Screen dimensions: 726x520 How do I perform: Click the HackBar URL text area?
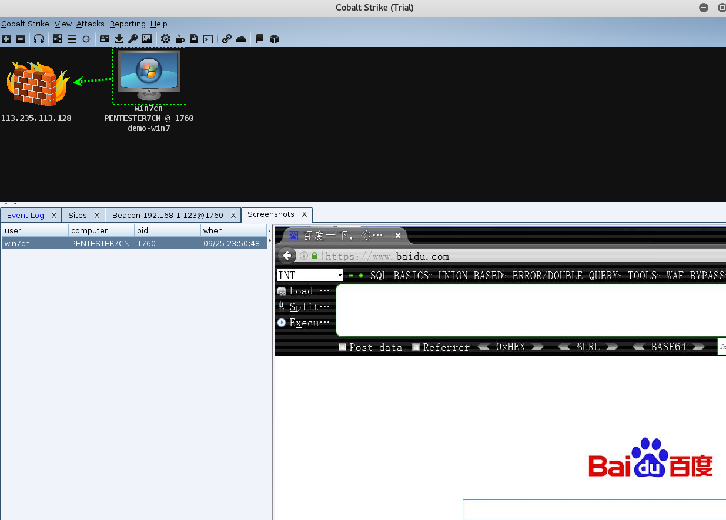click(x=531, y=310)
